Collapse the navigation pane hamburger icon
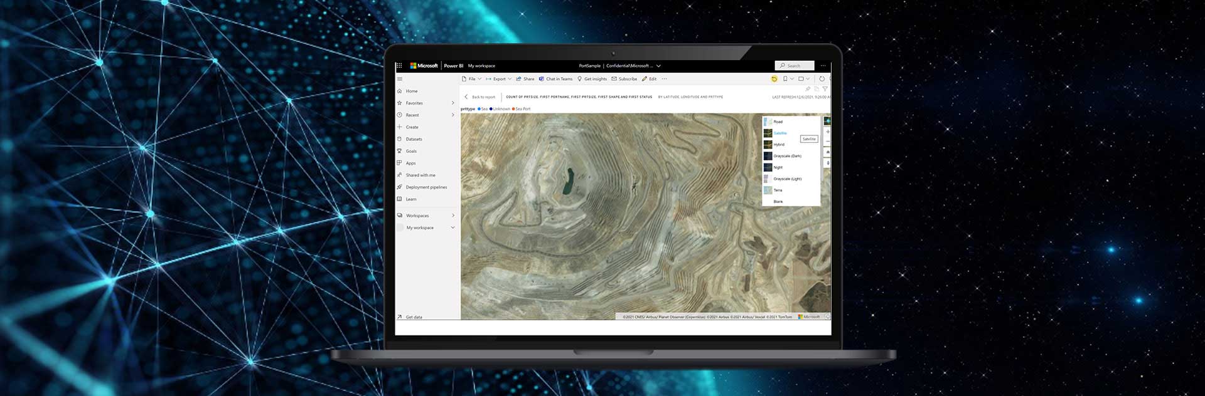This screenshot has width=1205, height=396. tap(400, 79)
